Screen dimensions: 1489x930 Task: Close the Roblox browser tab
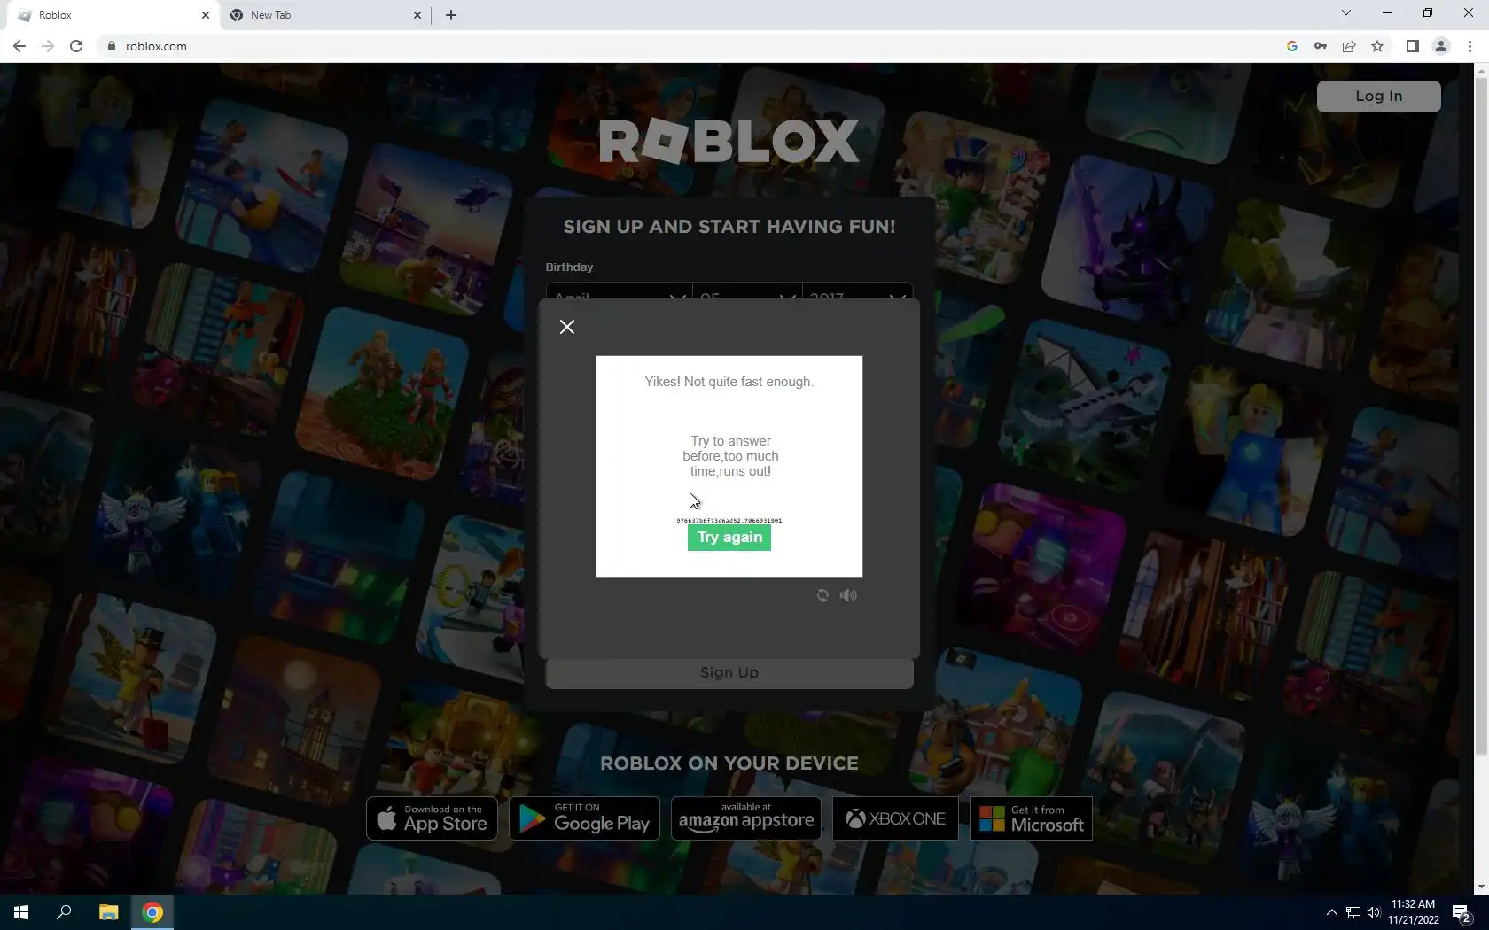[206, 15]
